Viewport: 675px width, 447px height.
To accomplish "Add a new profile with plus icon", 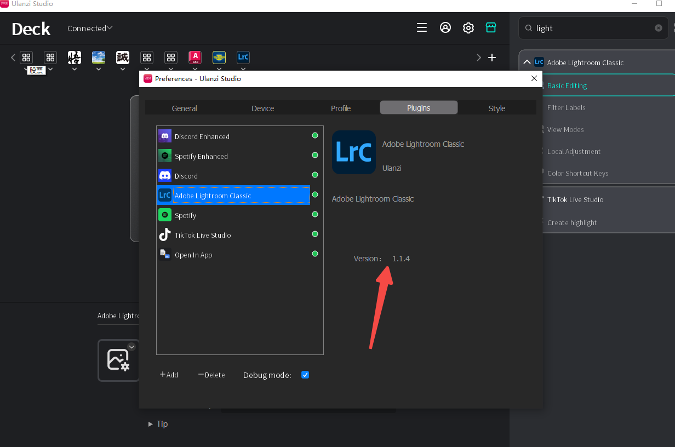I will tap(492, 58).
